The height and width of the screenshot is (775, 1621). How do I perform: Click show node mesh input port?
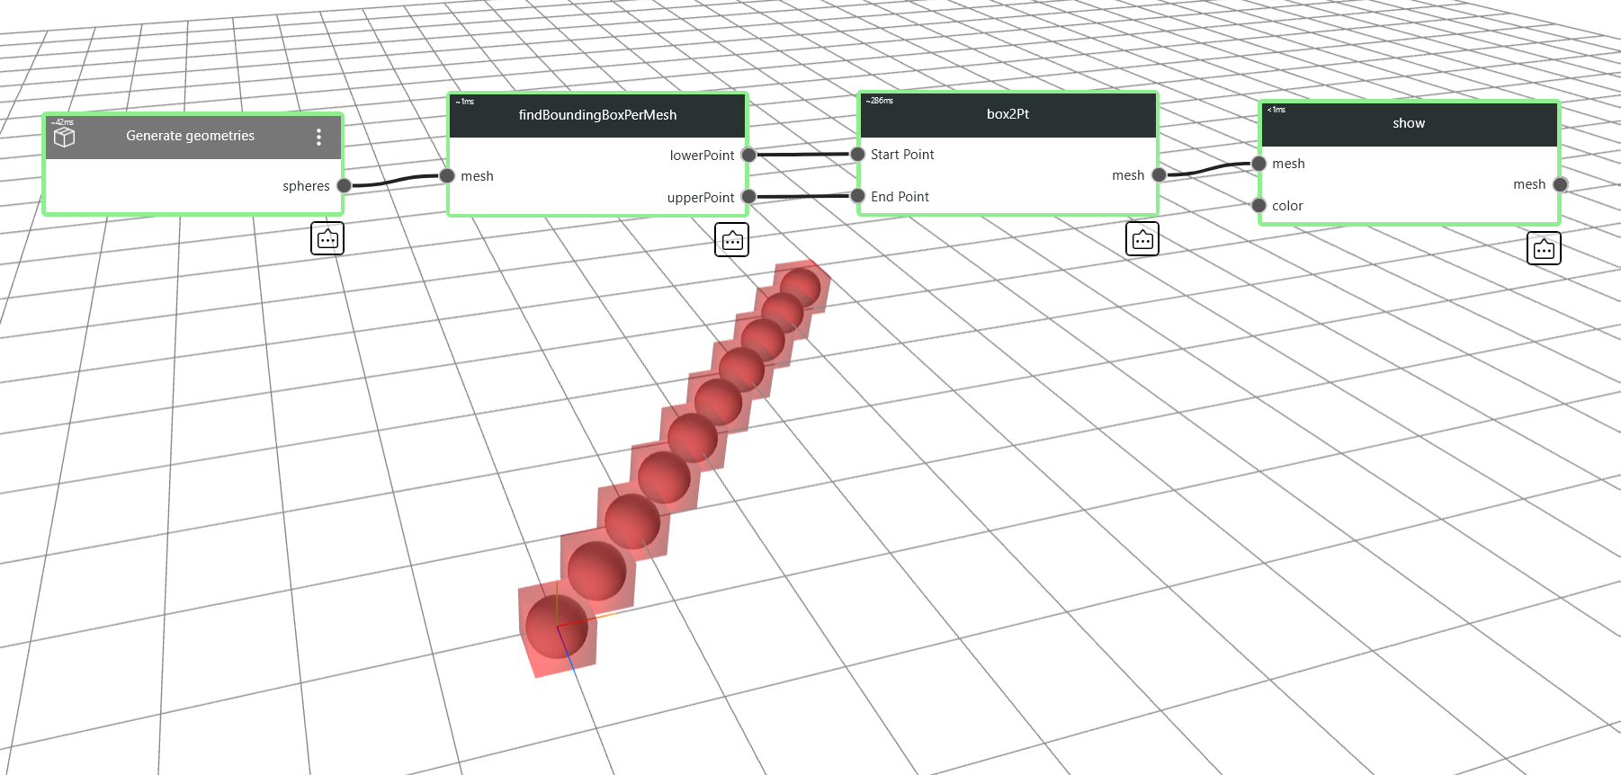[x=1259, y=164]
